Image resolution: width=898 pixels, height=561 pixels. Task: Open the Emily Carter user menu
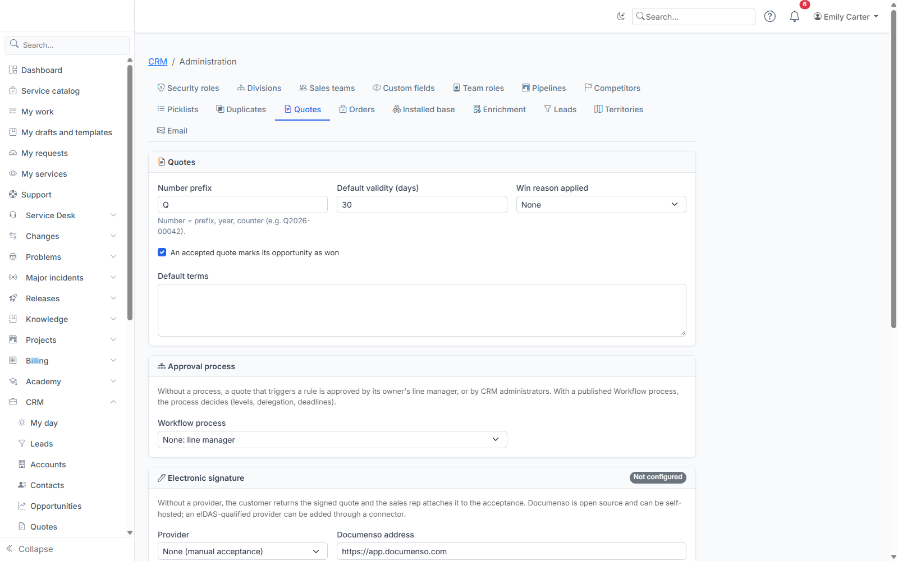[x=846, y=17]
